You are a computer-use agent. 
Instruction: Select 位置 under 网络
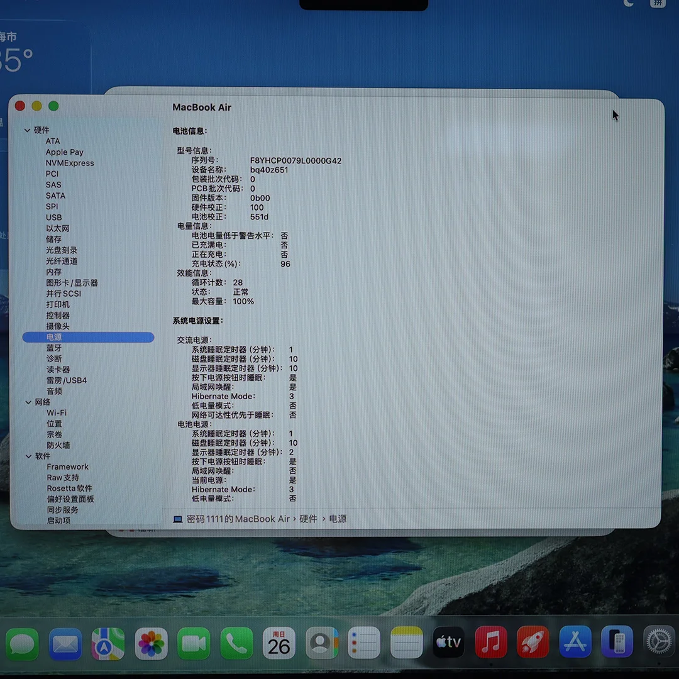[x=55, y=424]
